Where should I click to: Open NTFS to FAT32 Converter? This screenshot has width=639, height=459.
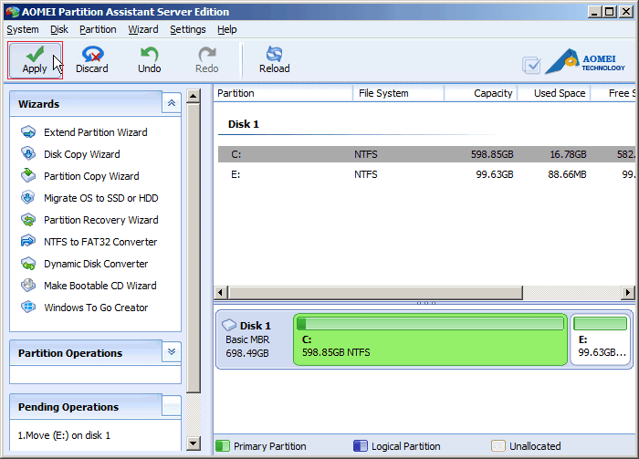(100, 242)
